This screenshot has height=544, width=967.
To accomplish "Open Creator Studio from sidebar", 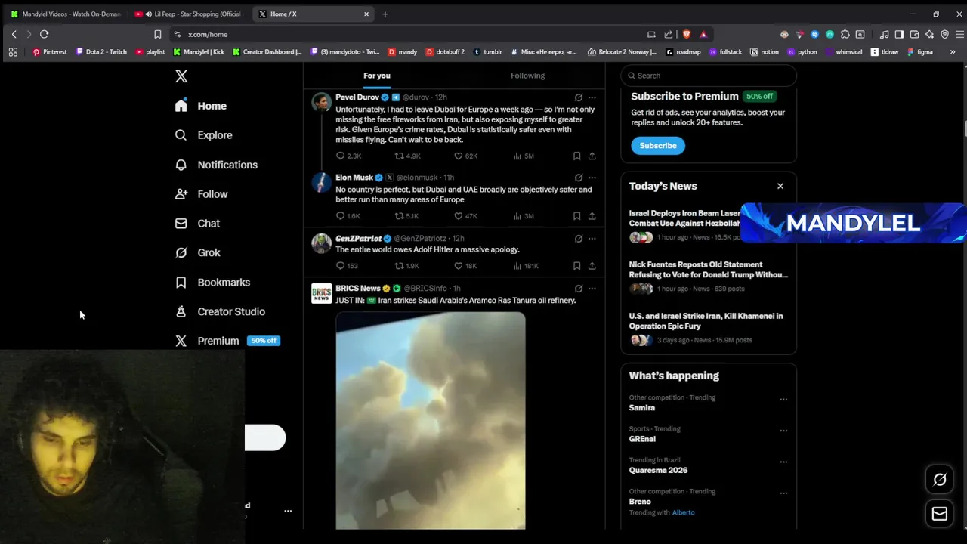I will (x=221, y=311).
